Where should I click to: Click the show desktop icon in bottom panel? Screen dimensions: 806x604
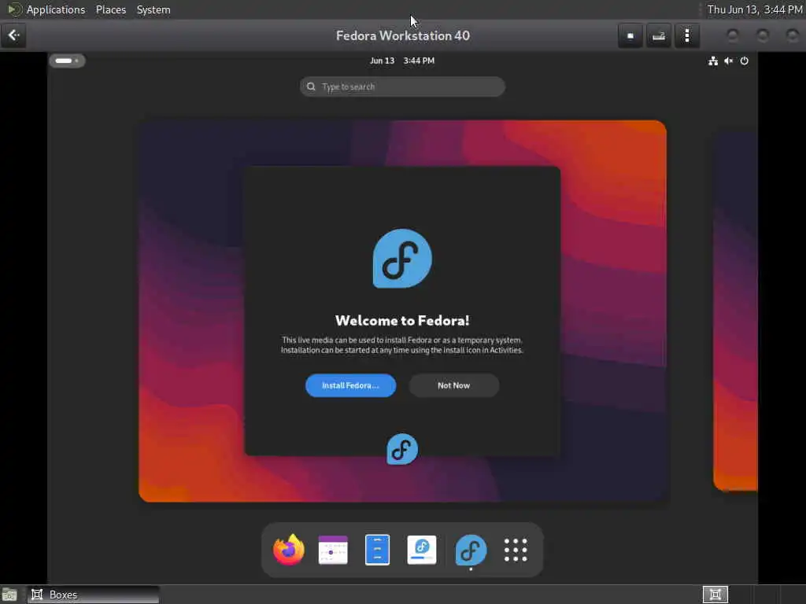9,595
